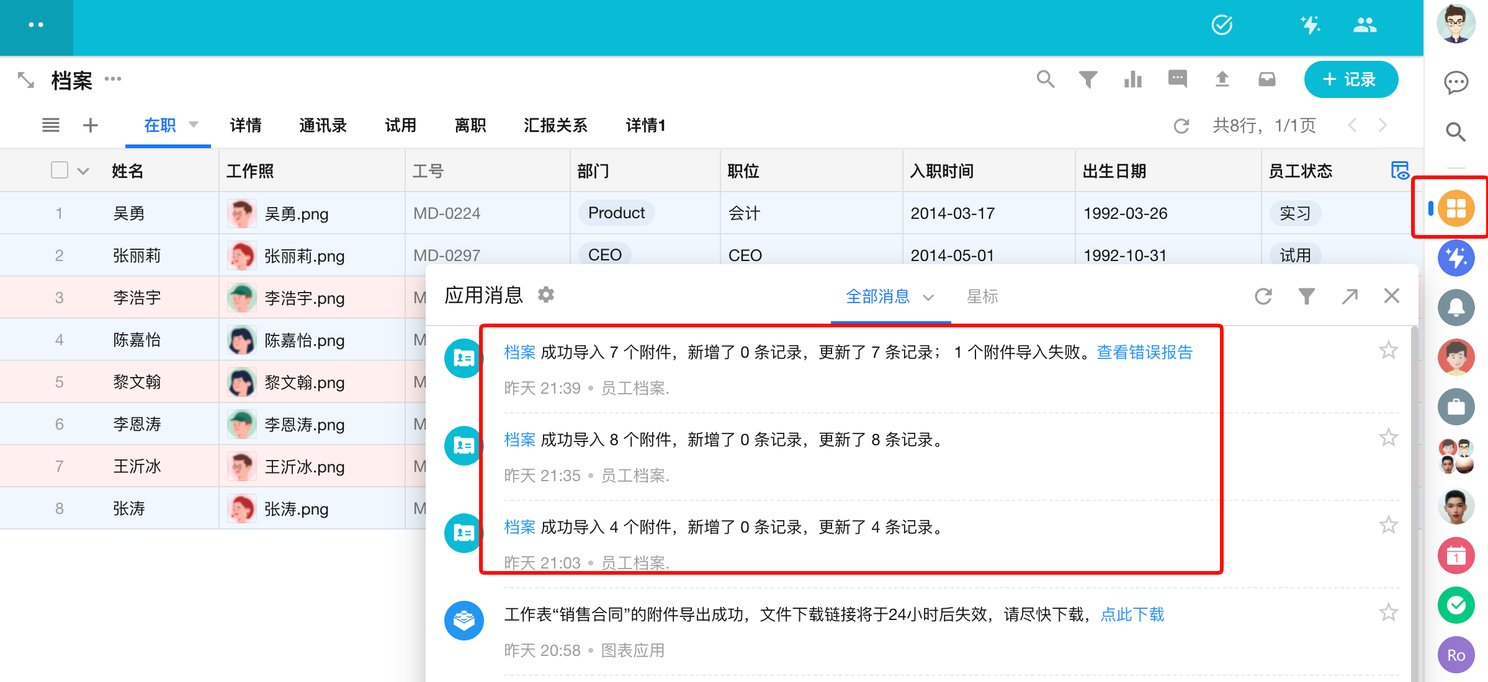1488x682 pixels.
Task: Open the statistics bar chart icon
Action: pos(1132,79)
